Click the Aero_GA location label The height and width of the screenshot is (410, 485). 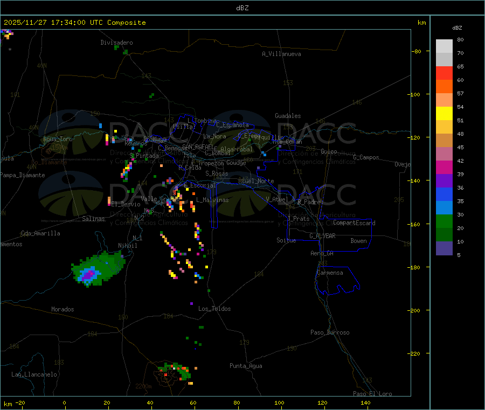tap(322, 253)
